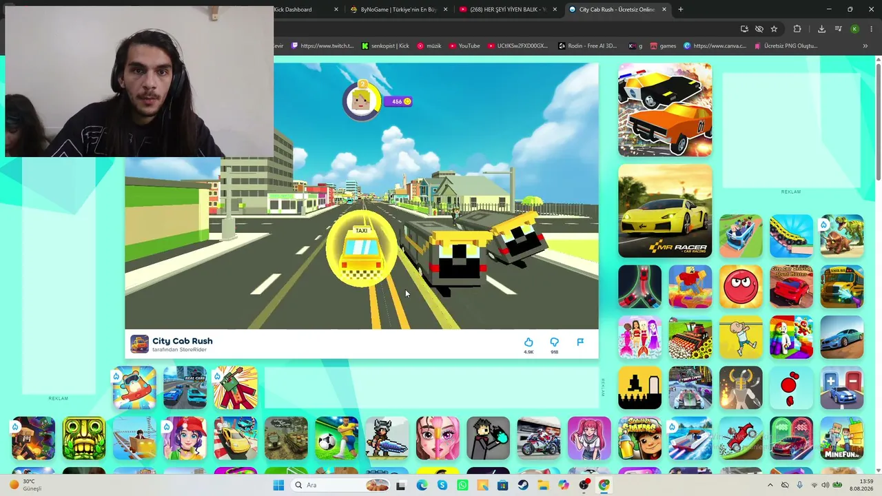The width and height of the screenshot is (882, 496).
Task: Open the müzik bookmark
Action: click(x=429, y=46)
